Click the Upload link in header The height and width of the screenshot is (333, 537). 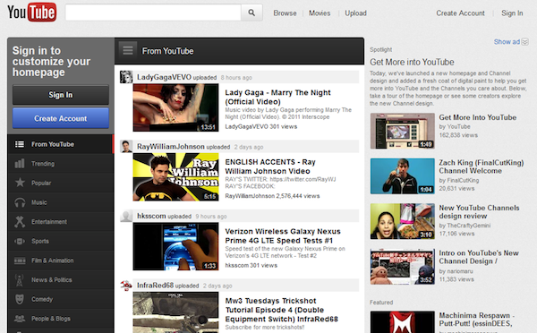click(x=355, y=13)
